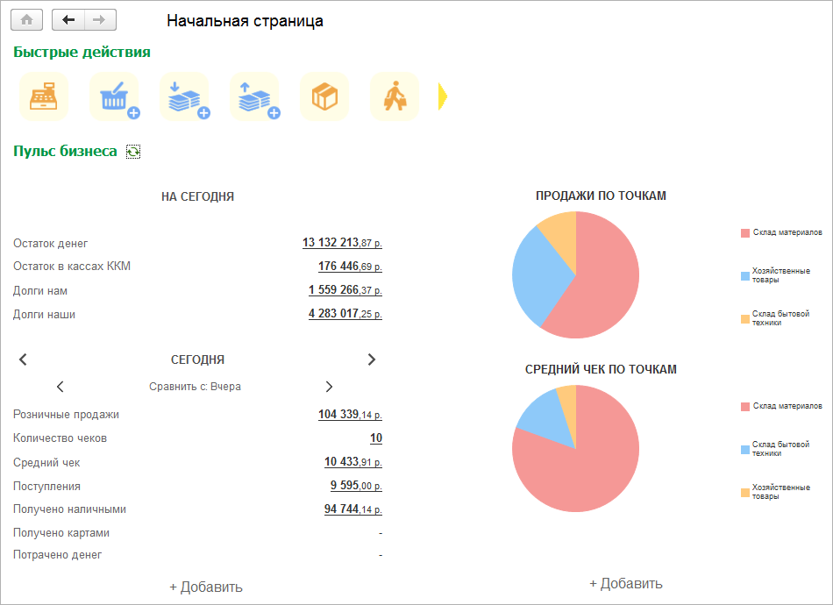Image resolution: width=833 pixels, height=605 pixels.
Task: Go to previous period before СЕГОДНЯ
Action: pyautogui.click(x=23, y=359)
